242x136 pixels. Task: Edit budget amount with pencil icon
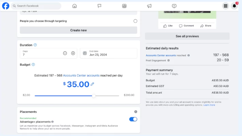[92, 84]
